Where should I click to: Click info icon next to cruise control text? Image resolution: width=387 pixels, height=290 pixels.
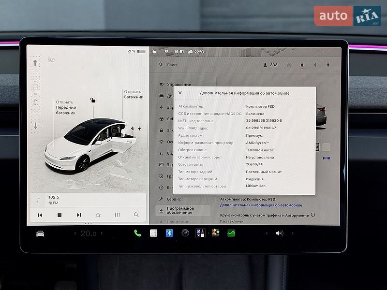[x=313, y=215]
